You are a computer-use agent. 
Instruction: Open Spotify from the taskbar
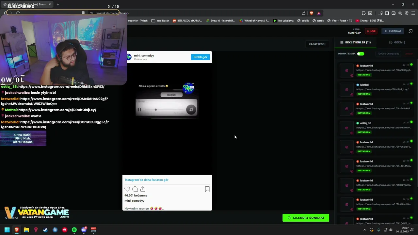click(74, 230)
